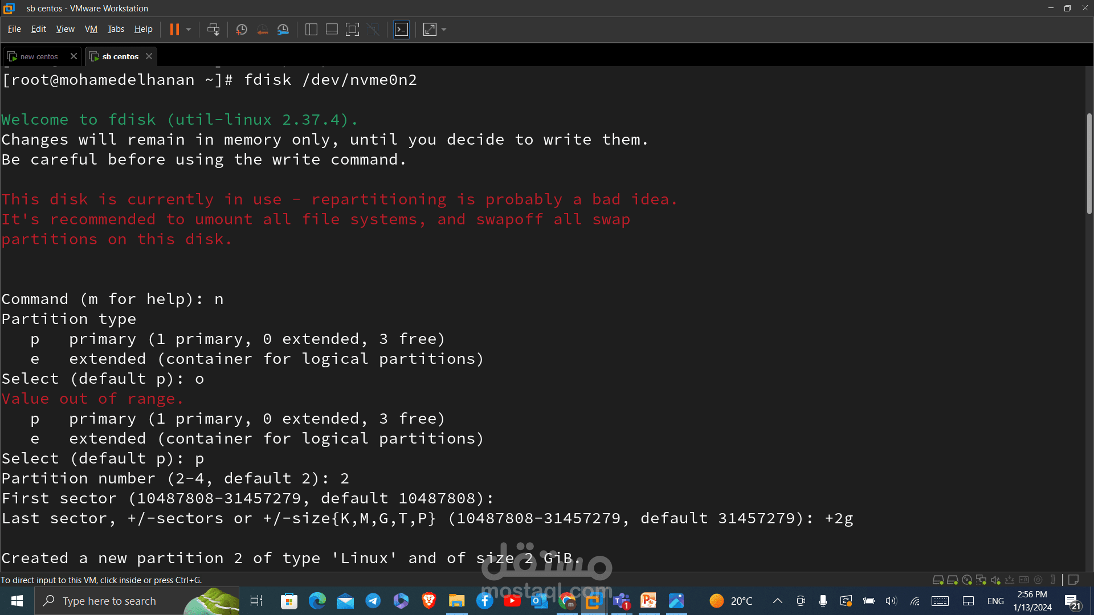Show hidden system tray icons

pyautogui.click(x=777, y=601)
